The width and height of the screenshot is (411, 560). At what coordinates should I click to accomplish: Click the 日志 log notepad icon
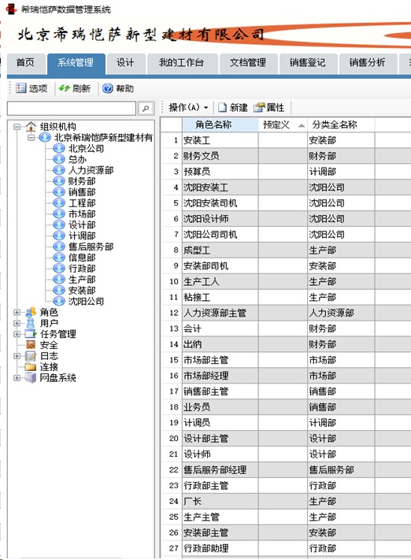pos(31,356)
